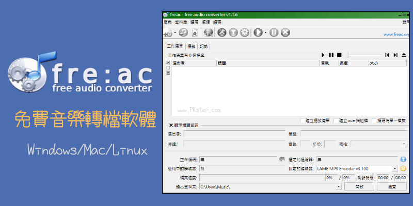The height and width of the screenshot is (206, 413).
Task: Click the add audio CD contents icon
Action: (184, 32)
